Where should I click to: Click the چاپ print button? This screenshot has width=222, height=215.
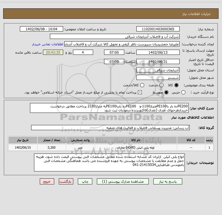coord(85,182)
